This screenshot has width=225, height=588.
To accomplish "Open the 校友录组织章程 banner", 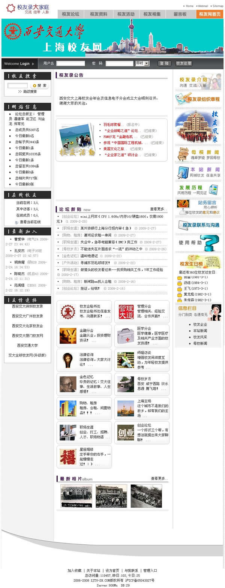I will point(198,99).
